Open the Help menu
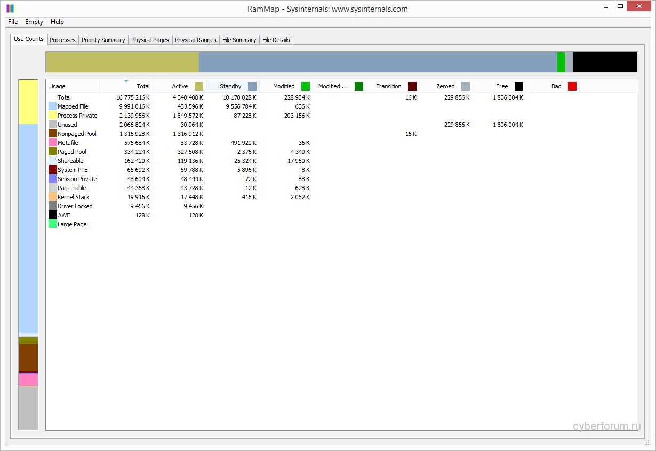This screenshot has height=451, width=656. (57, 22)
